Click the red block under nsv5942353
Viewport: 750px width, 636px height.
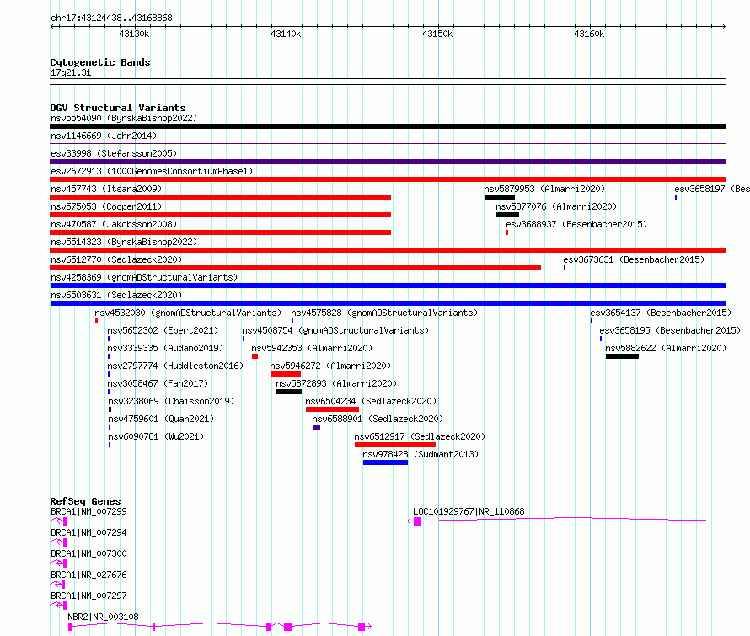coord(255,356)
